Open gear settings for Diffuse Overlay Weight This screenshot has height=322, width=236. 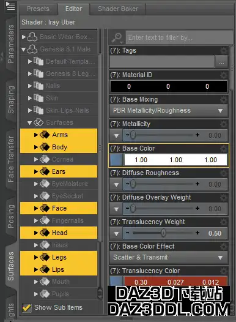tap(224, 197)
